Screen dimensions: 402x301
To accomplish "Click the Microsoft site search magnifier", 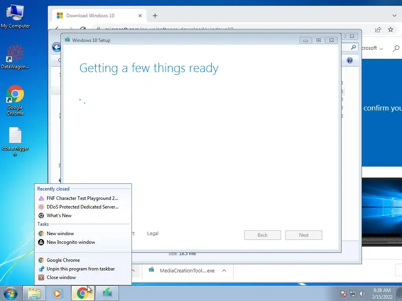I will (x=396, y=48).
